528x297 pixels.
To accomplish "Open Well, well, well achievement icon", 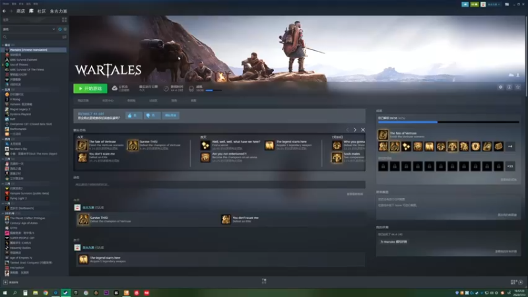I will click(x=205, y=145).
